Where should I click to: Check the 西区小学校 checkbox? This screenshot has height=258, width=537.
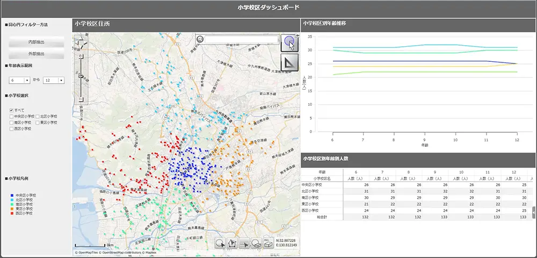click(11, 129)
